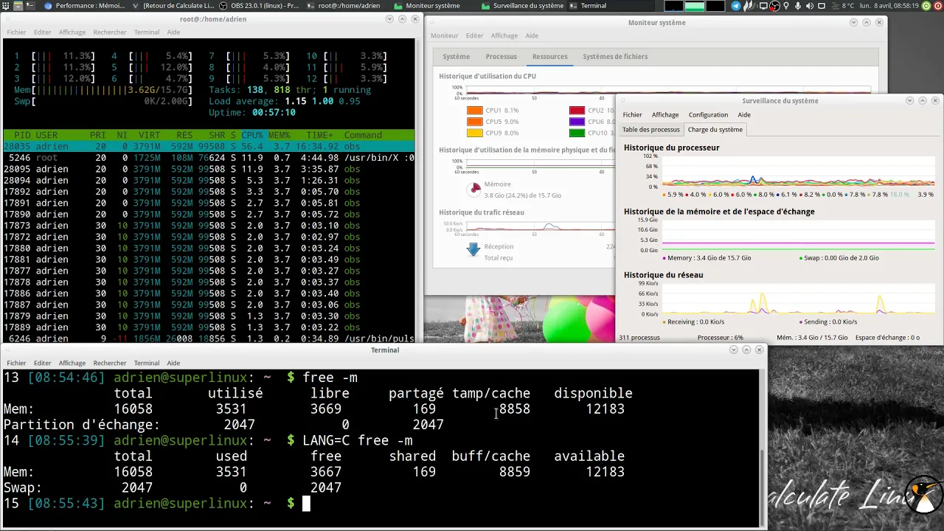The image size is (944, 531).
Task: Click the red power button in panel
Action: (x=938, y=6)
